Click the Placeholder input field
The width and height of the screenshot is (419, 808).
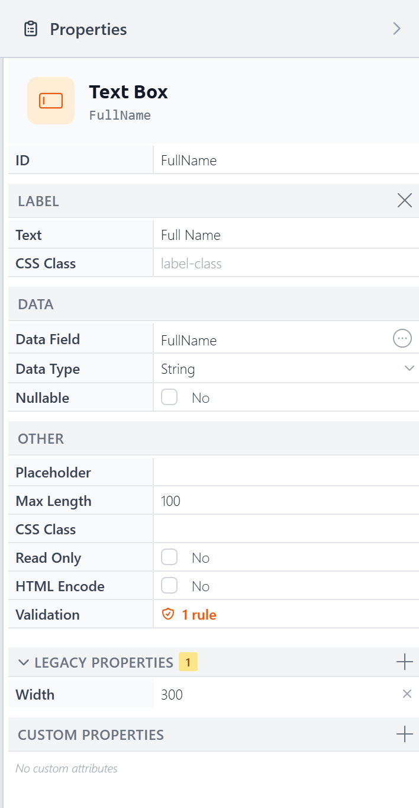pyautogui.click(x=286, y=472)
